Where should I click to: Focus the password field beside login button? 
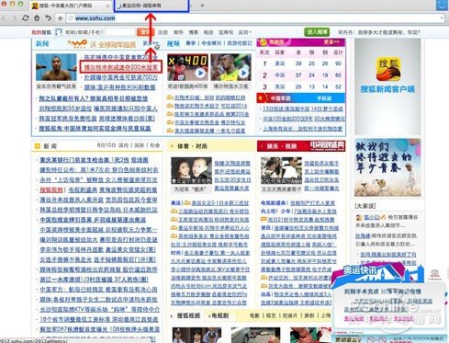pyautogui.click(x=120, y=32)
